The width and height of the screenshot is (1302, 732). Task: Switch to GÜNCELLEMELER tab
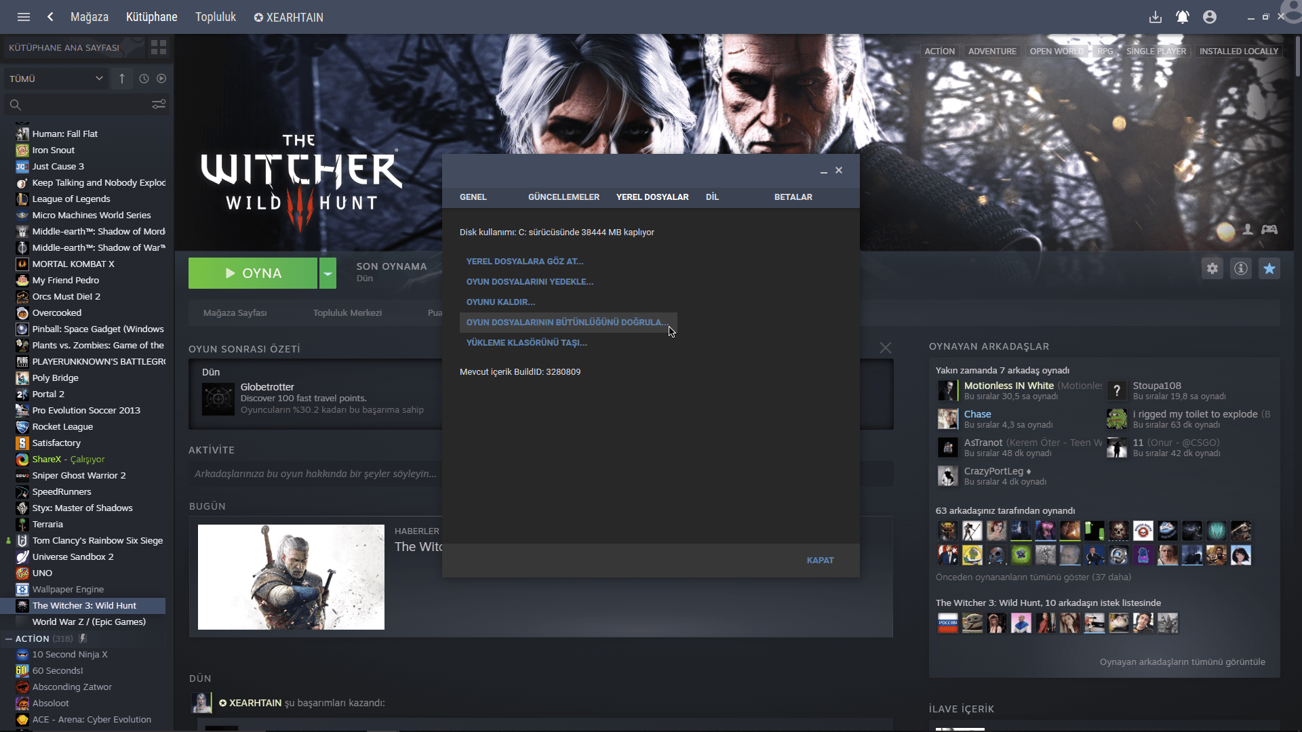[x=564, y=197]
